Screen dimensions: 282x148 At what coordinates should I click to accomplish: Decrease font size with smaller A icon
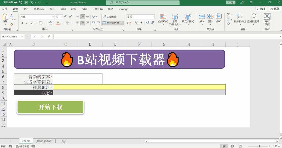71,16
